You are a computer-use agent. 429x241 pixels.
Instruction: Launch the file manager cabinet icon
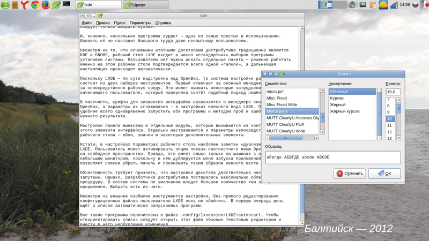[15, 5]
